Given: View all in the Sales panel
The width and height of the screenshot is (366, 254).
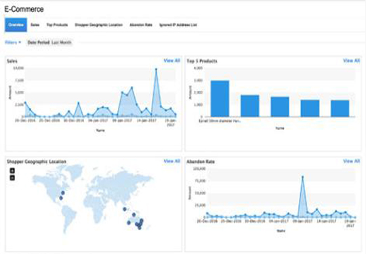Looking at the screenshot, I should (x=171, y=61).
